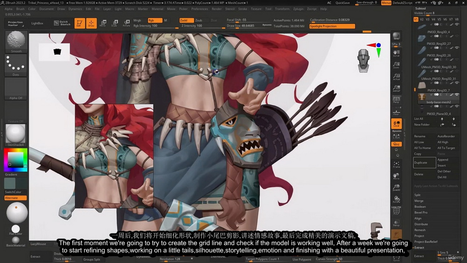Expand the Project BasRelief section
The width and height of the screenshot is (467, 263).
coord(425,242)
